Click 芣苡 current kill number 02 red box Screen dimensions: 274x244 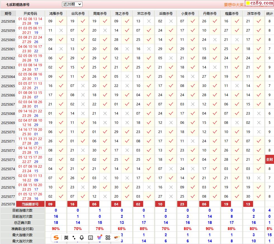coord(138,204)
